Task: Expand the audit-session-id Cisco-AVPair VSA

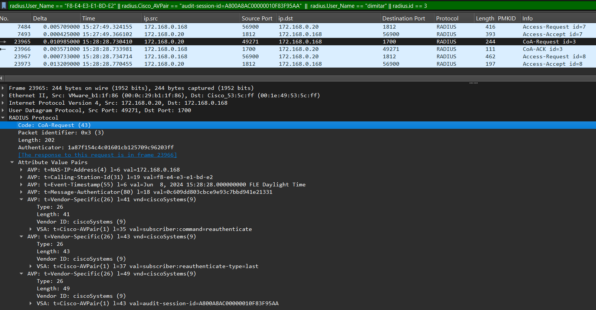Action: click(31, 303)
